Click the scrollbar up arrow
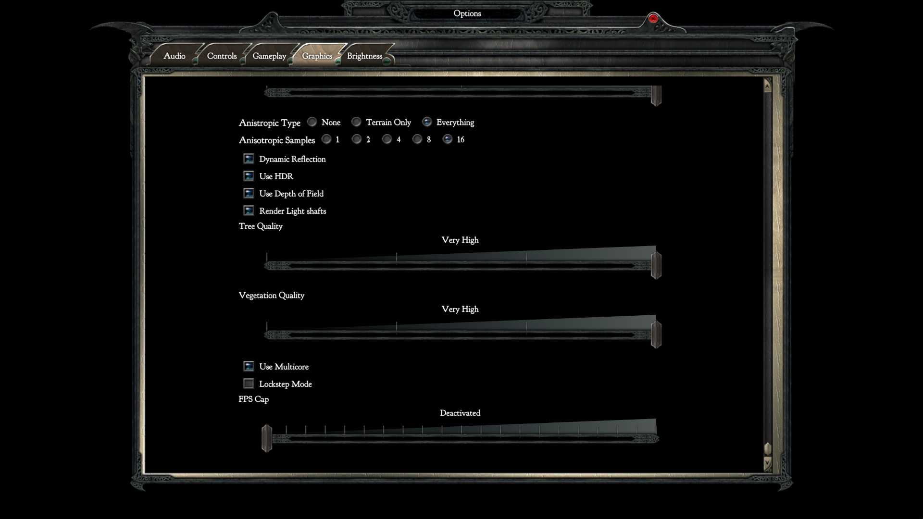 tap(767, 86)
